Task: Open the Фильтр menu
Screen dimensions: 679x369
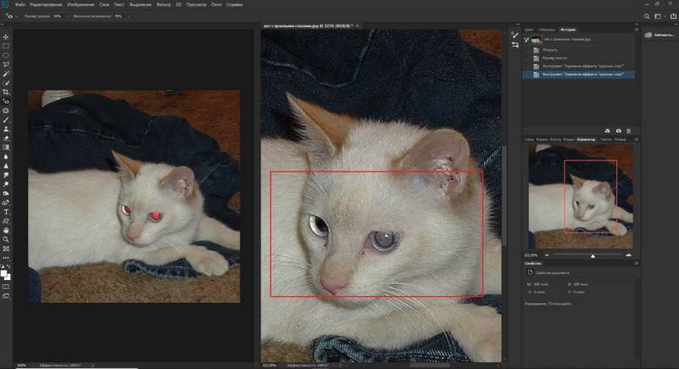Action: tap(166, 6)
